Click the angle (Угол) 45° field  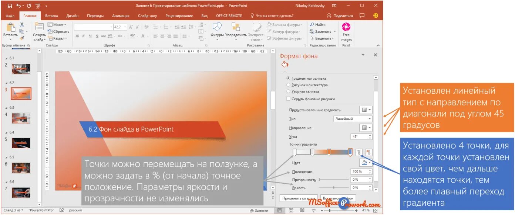(x=361, y=136)
